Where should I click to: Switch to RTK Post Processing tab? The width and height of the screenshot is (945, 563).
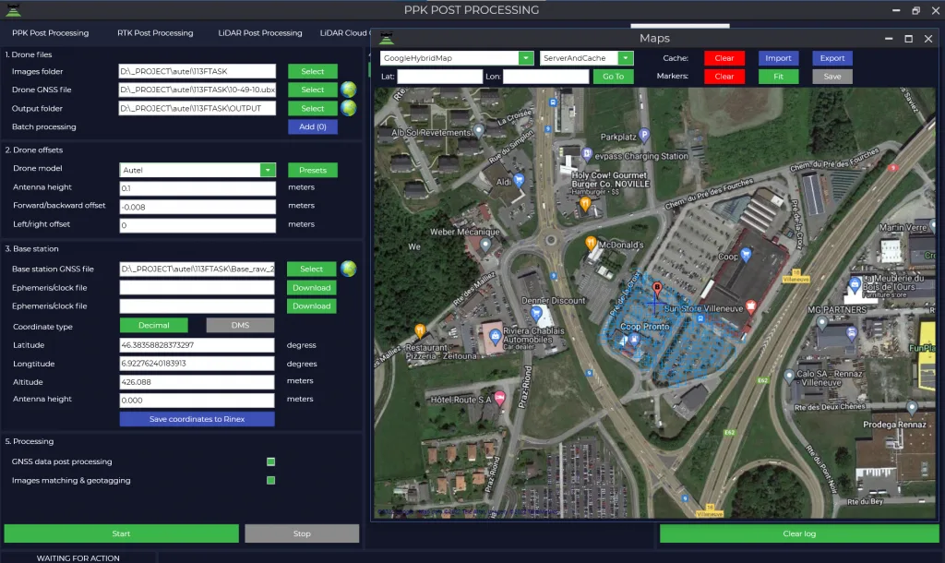(x=155, y=33)
